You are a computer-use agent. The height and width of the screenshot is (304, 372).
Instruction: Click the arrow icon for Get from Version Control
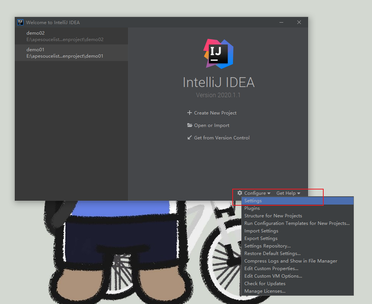click(x=189, y=137)
